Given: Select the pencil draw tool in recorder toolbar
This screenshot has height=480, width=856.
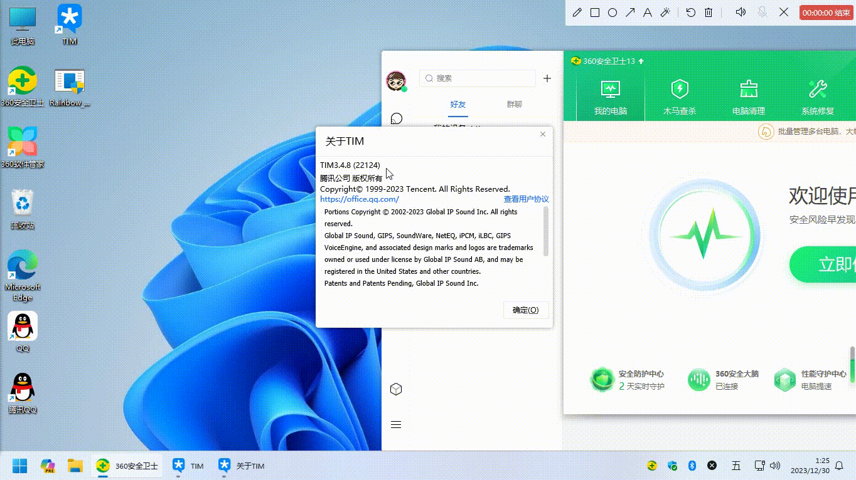Looking at the screenshot, I should pyautogui.click(x=577, y=13).
